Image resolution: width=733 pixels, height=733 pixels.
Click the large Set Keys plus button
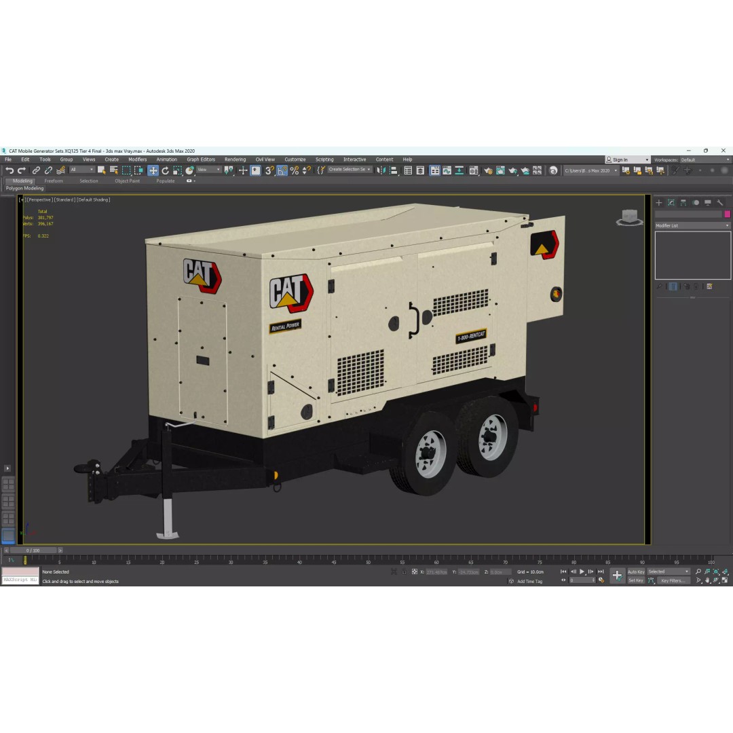pos(617,576)
